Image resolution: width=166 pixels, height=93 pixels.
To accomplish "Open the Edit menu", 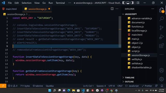I will [x=17, y=3].
